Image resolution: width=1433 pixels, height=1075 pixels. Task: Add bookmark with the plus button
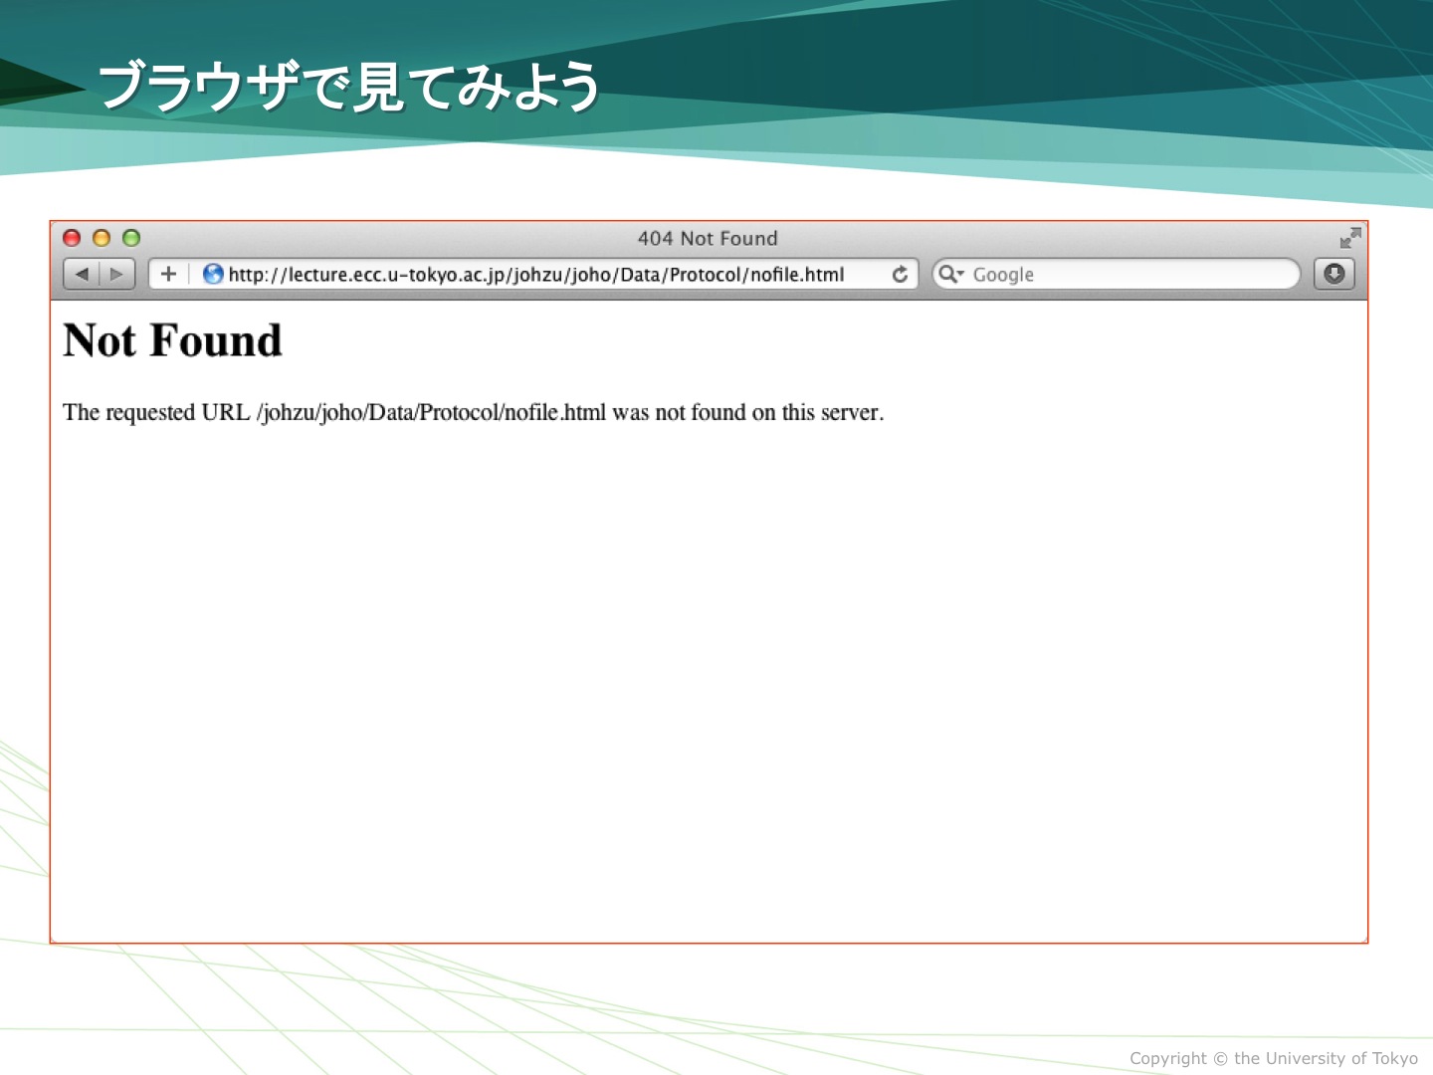168,274
